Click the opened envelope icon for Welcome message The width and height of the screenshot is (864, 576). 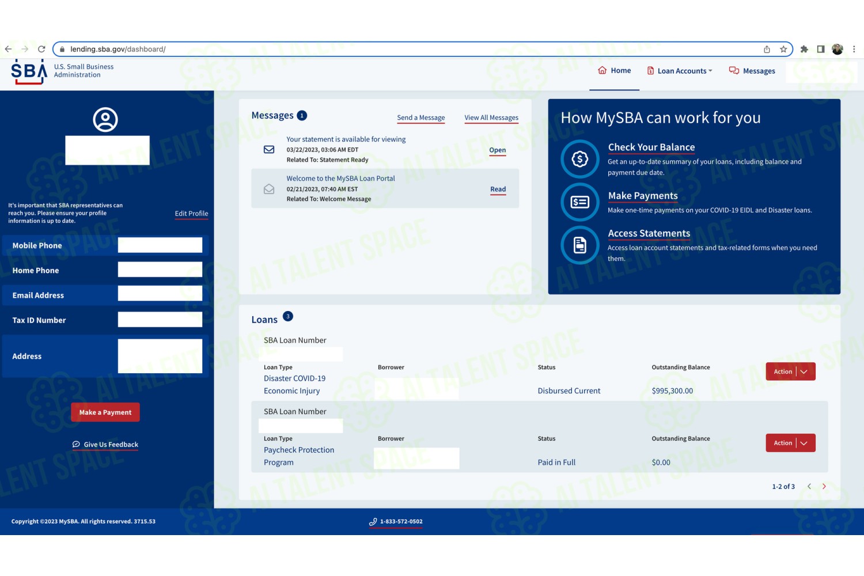point(269,189)
